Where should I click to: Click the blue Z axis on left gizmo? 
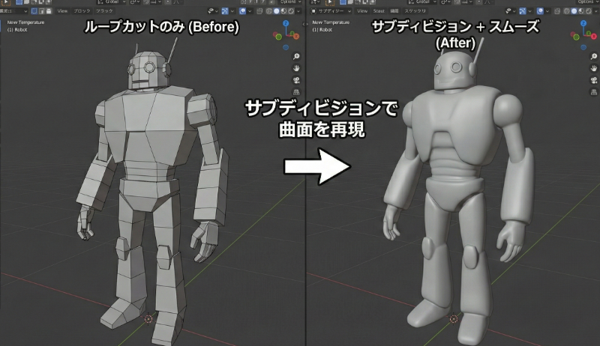pos(286,24)
